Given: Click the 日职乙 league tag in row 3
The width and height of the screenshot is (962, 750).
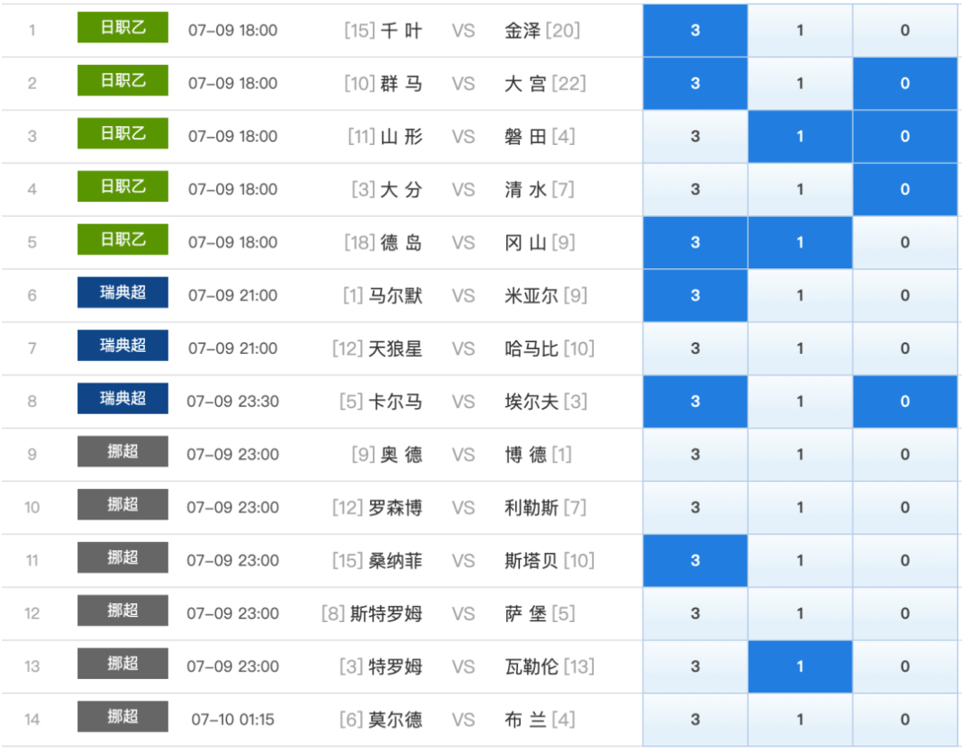Looking at the screenshot, I should pos(123,133).
